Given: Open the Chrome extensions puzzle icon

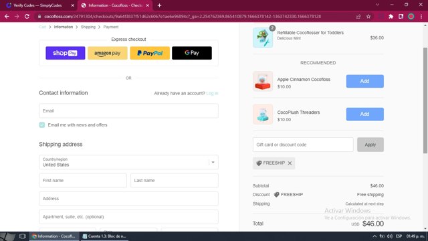Looking at the screenshot, I should click(x=391, y=16).
